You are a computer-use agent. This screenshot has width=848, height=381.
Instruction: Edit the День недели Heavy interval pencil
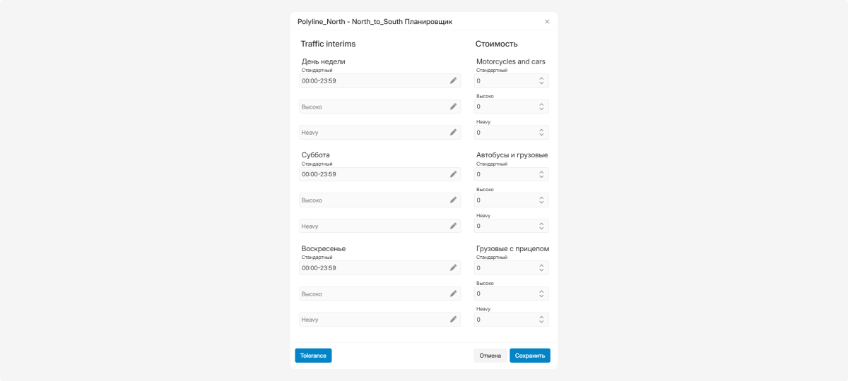click(454, 132)
